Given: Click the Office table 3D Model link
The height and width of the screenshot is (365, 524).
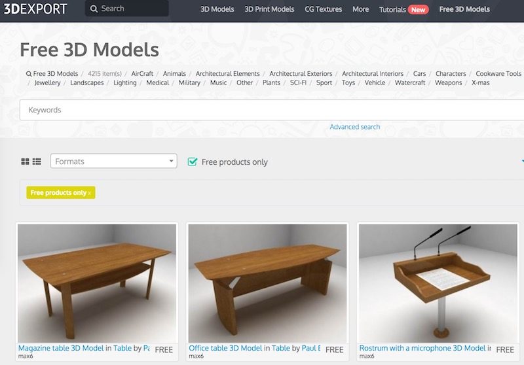Looking at the screenshot, I should [225, 348].
